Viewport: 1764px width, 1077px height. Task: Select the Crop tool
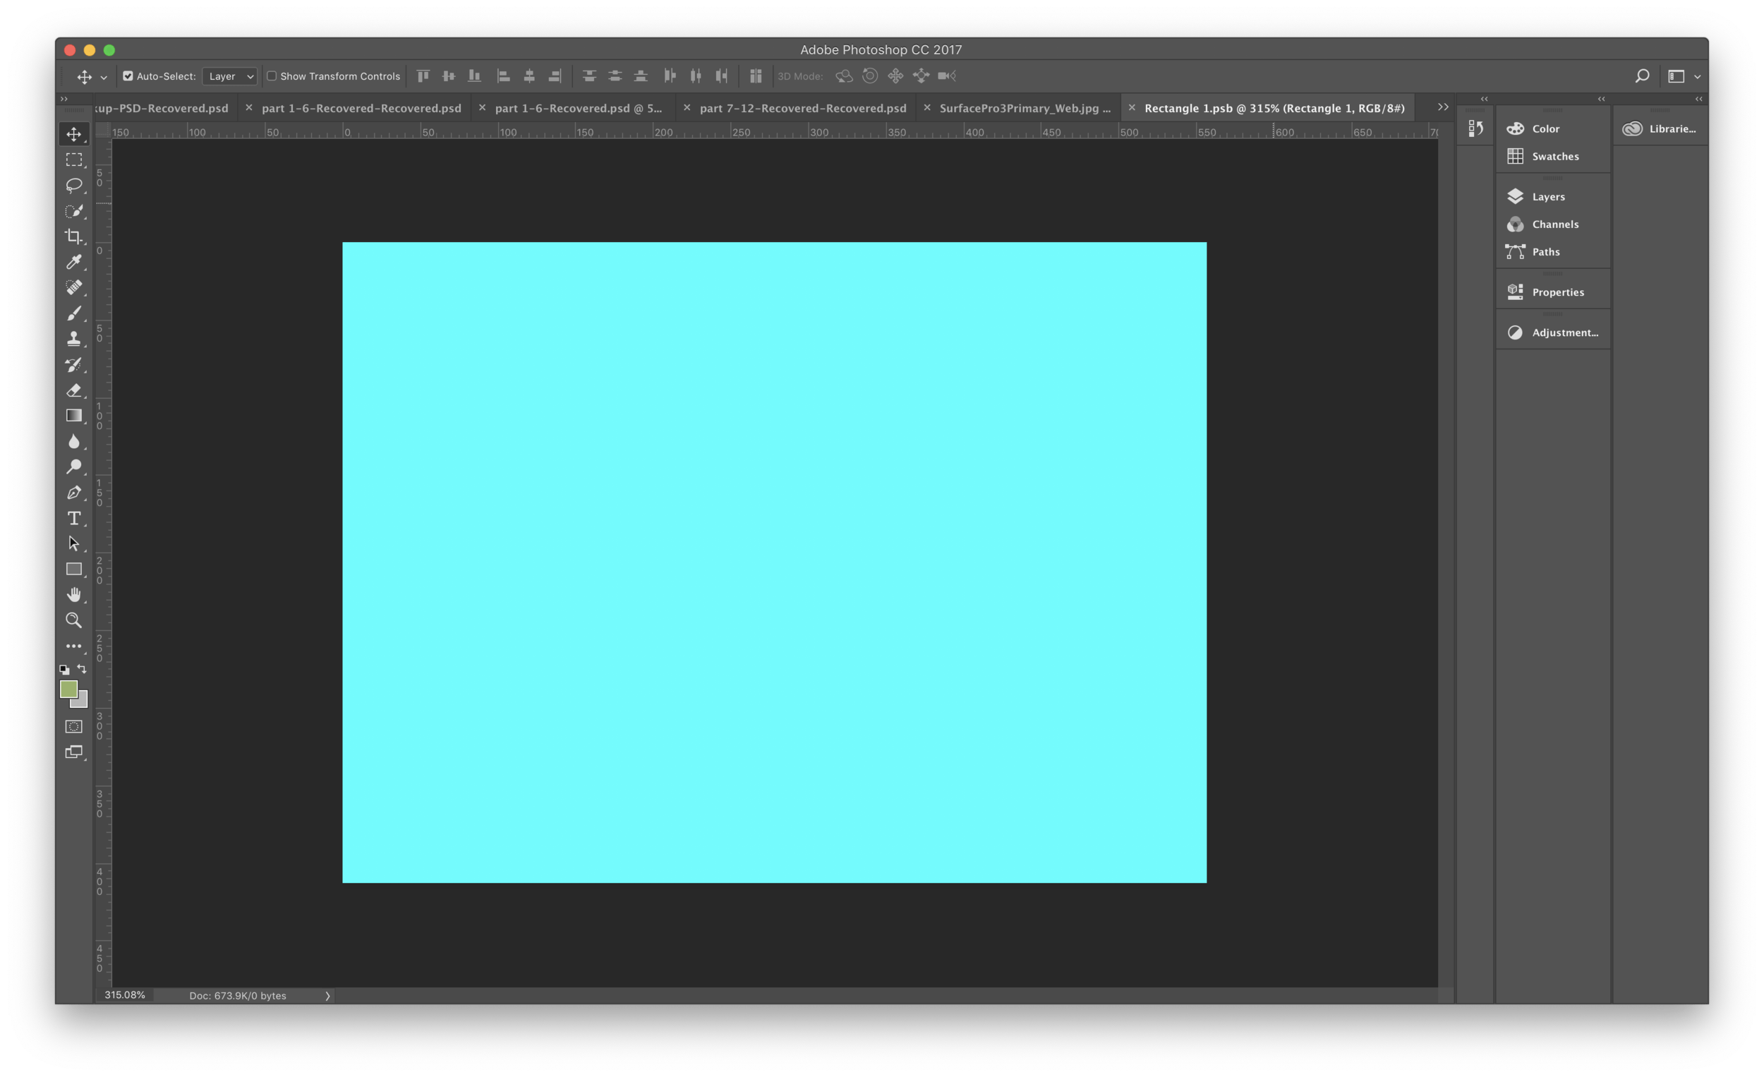74,236
